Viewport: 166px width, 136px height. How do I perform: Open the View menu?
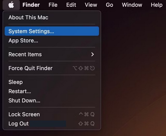click(91, 5)
